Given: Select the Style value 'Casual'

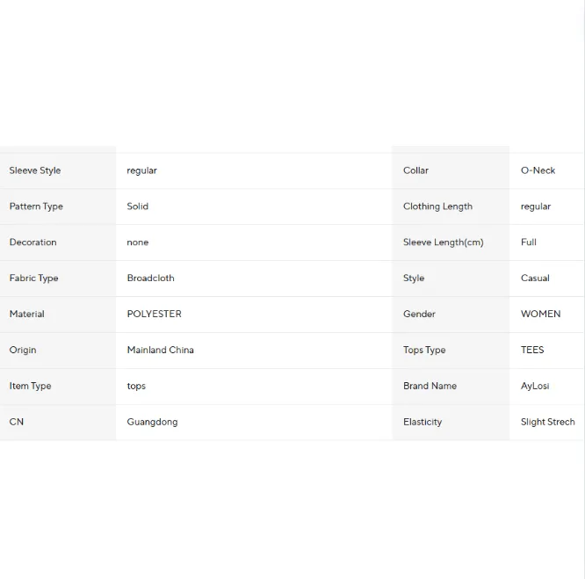Looking at the screenshot, I should tap(535, 278).
